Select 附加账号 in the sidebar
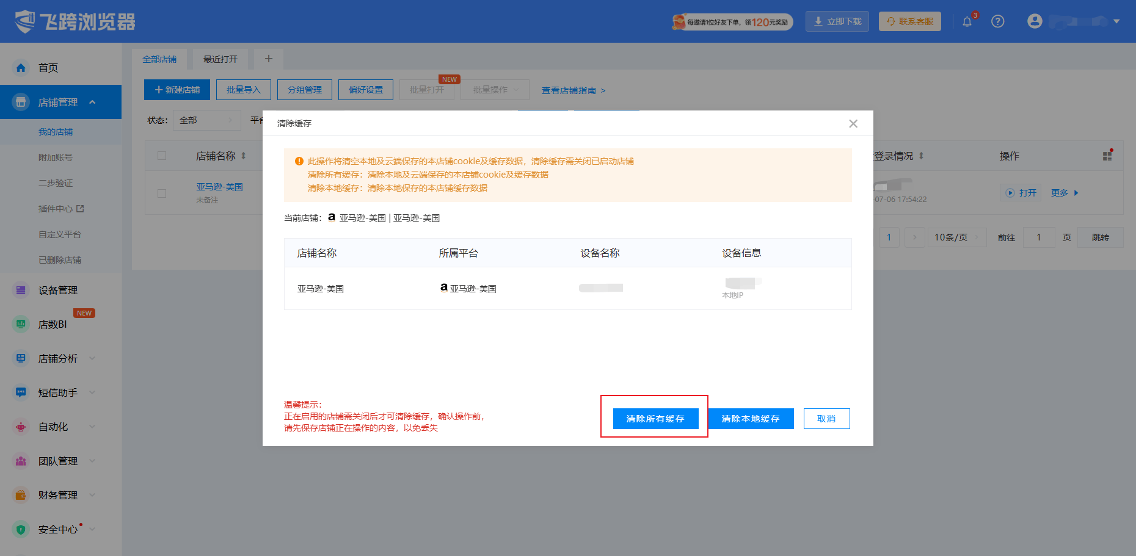Viewport: 1136px width, 556px height. click(x=56, y=157)
